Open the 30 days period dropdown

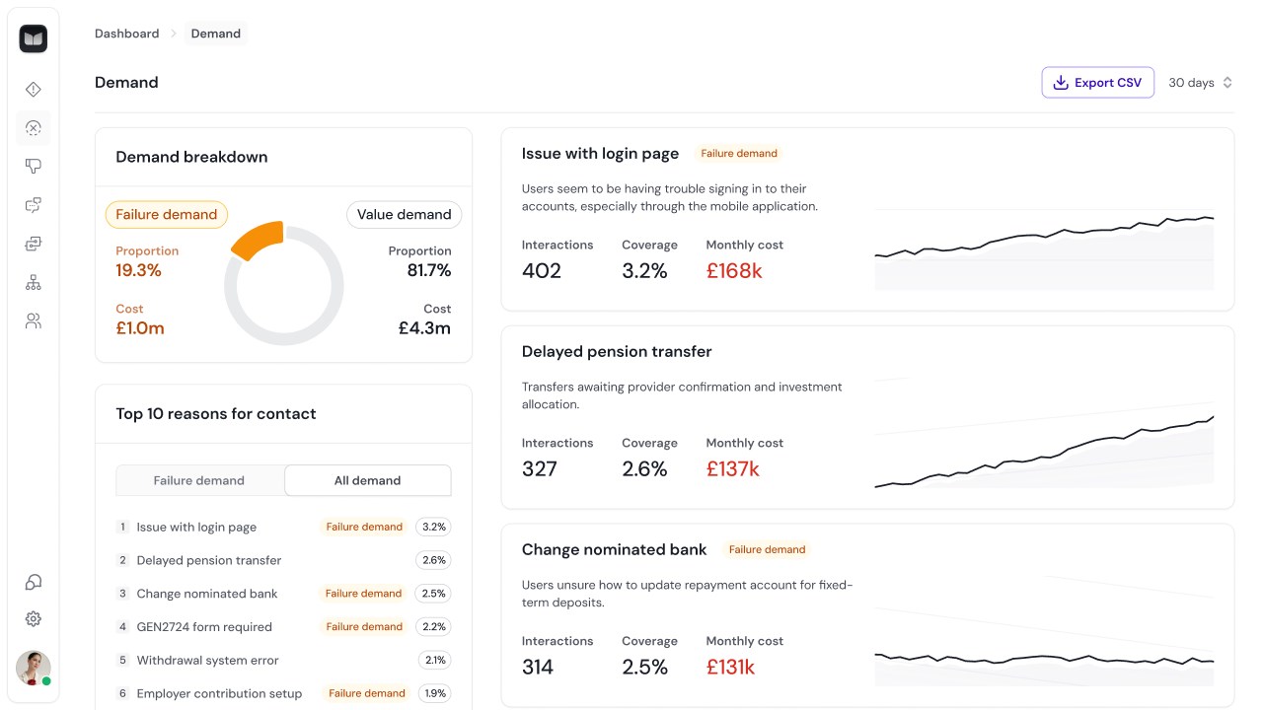click(1200, 83)
